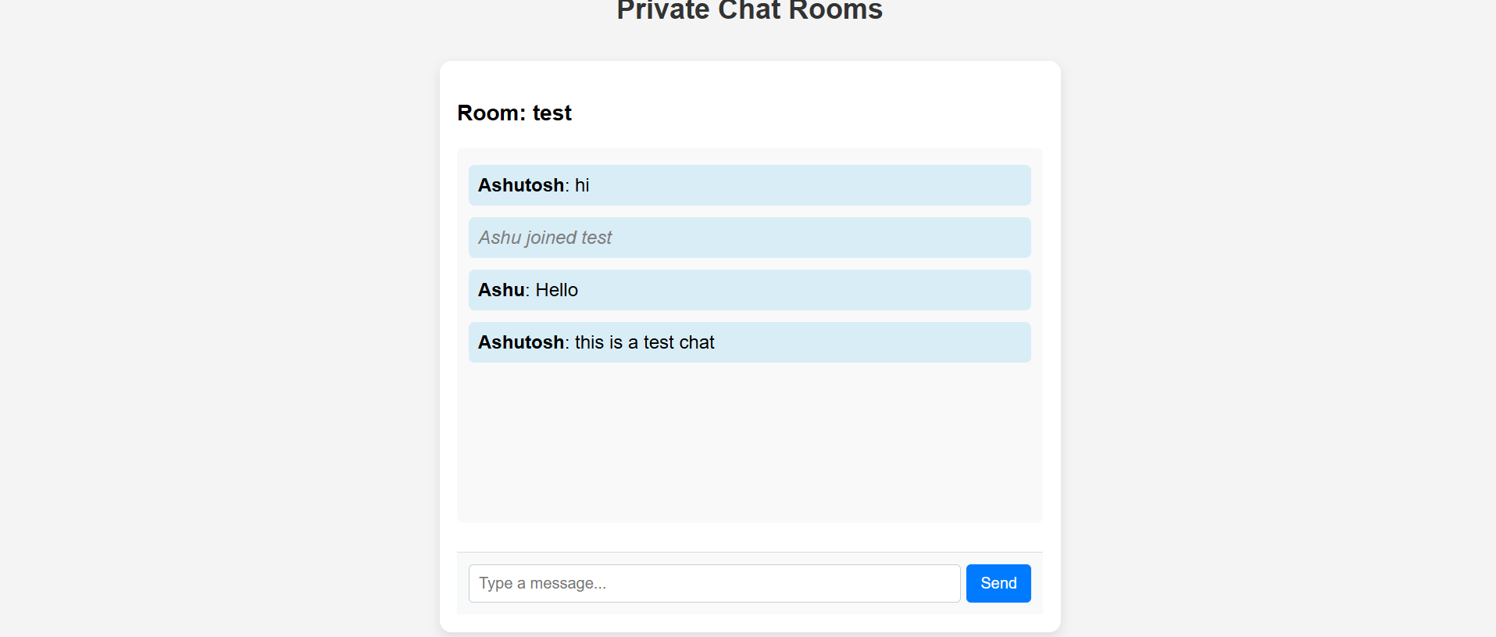Click the "Private Chat Rooms" page title

coord(750,10)
